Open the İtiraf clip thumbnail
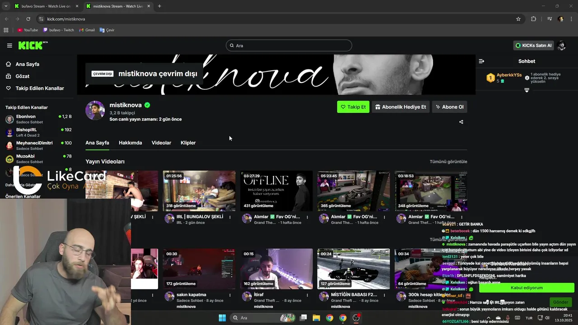 [x=276, y=269]
